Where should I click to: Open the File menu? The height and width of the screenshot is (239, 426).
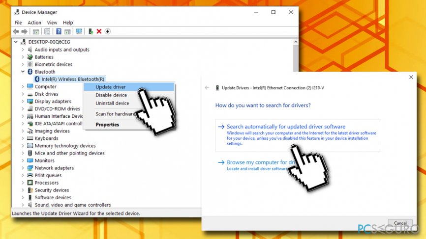(18, 23)
